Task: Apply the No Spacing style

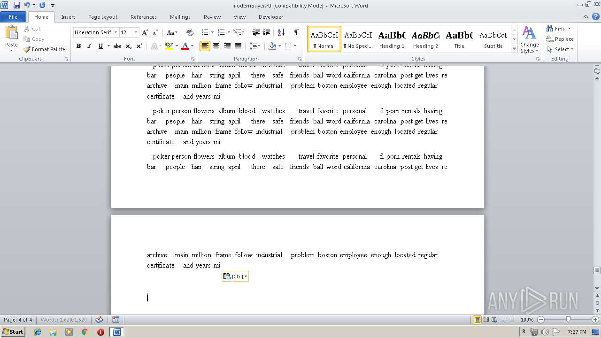Action: (358, 39)
